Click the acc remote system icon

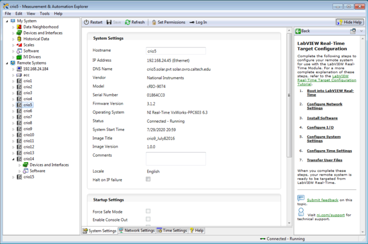click(x=19, y=75)
